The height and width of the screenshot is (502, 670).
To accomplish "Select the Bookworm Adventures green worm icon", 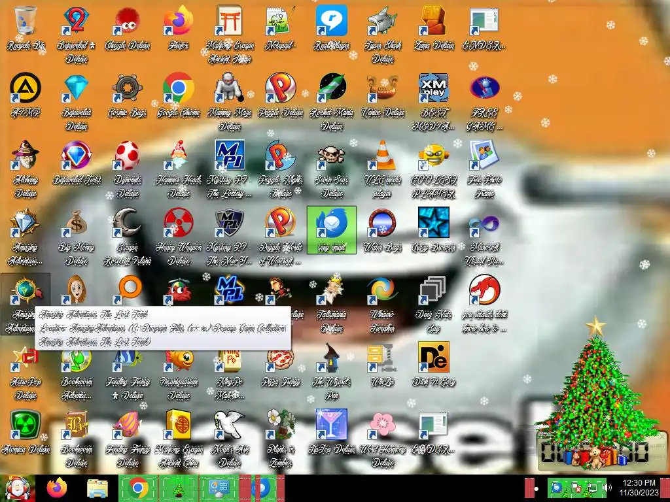I will point(76,361).
